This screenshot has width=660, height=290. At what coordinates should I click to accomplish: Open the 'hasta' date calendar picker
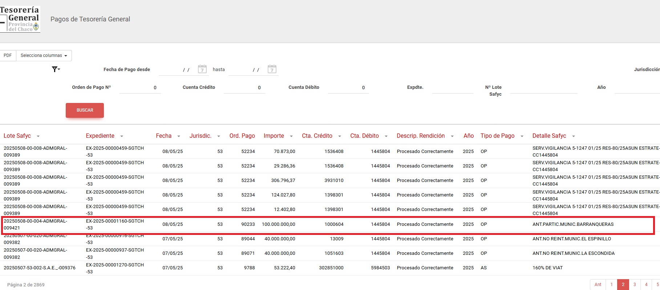pos(272,69)
